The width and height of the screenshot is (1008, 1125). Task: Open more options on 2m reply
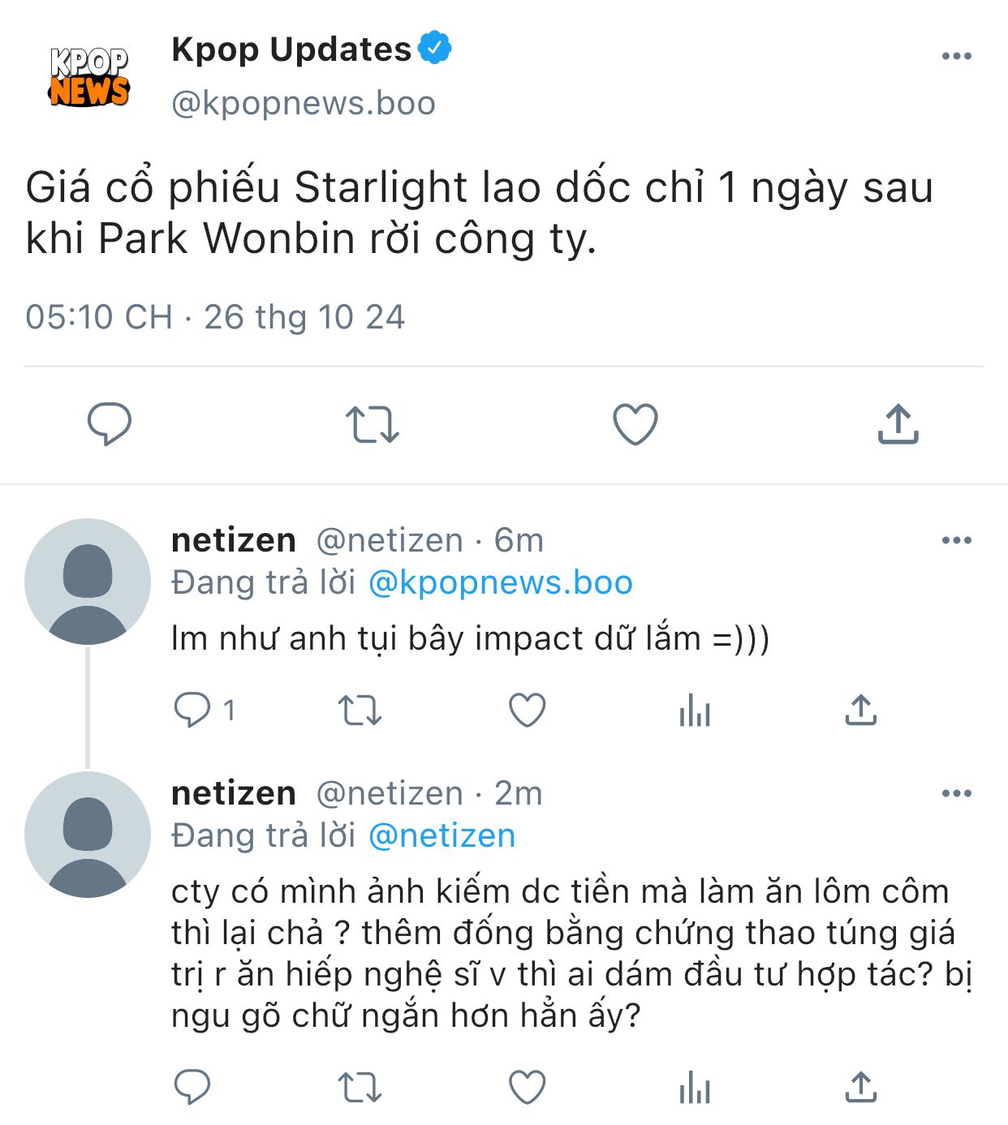coord(956,793)
